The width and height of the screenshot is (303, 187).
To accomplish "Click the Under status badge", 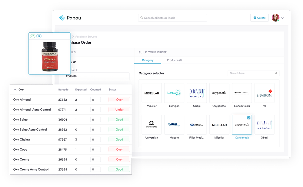I will coord(119,110).
